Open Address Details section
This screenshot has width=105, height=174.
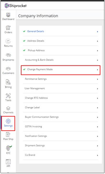click(x=61, y=41)
